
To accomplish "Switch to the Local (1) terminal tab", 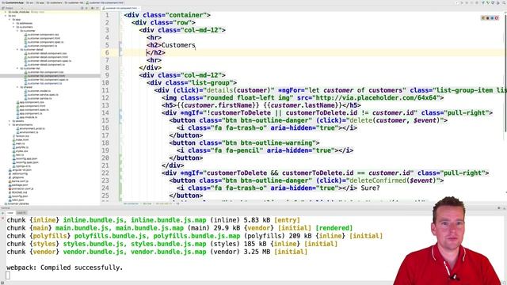I will [x=21, y=213].
